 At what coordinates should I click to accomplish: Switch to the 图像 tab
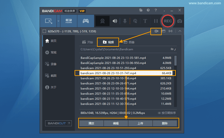click(129, 42)
